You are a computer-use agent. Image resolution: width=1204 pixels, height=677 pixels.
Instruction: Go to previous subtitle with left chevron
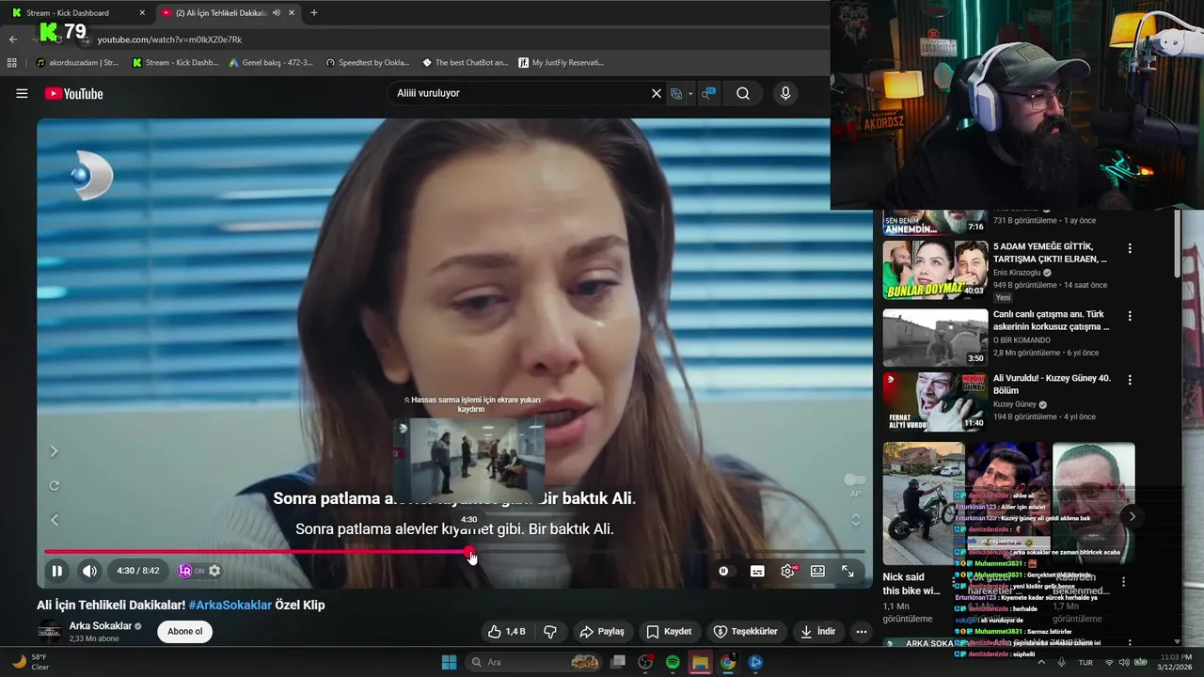pos(54,520)
